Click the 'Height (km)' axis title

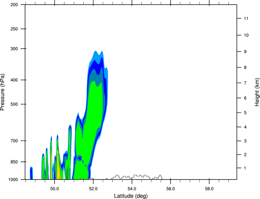coord(257,92)
